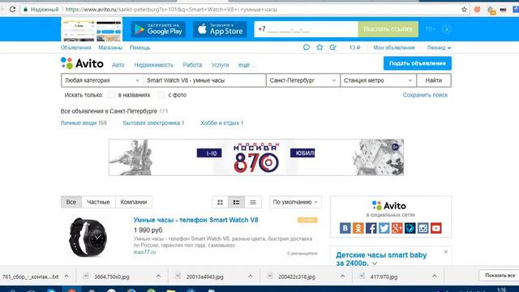
Task: Open saved searches magnifier icon in header
Action: [333, 47]
